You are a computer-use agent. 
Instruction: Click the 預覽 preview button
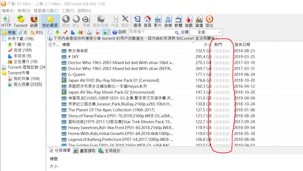(86, 21)
